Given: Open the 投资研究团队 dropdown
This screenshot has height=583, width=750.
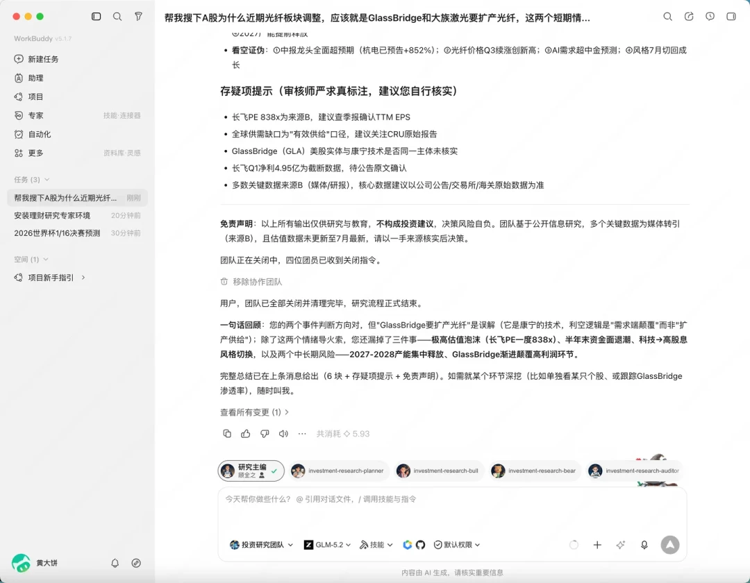Looking at the screenshot, I should pos(261,545).
